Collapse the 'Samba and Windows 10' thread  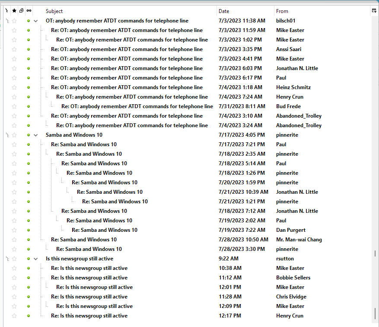[x=36, y=135]
